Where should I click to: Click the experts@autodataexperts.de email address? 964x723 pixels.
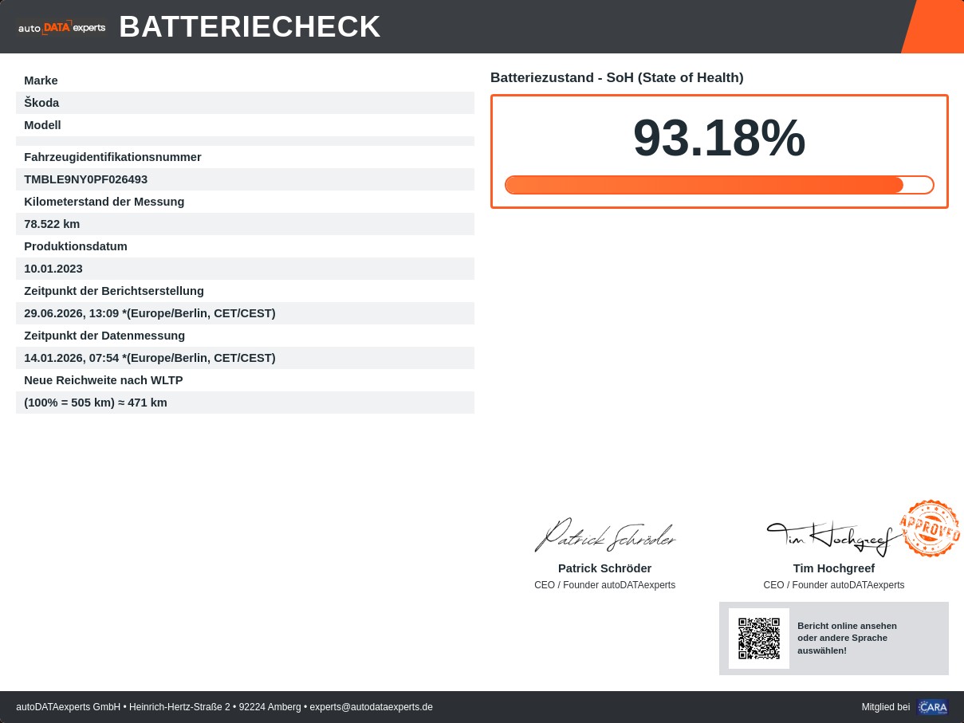(371, 707)
